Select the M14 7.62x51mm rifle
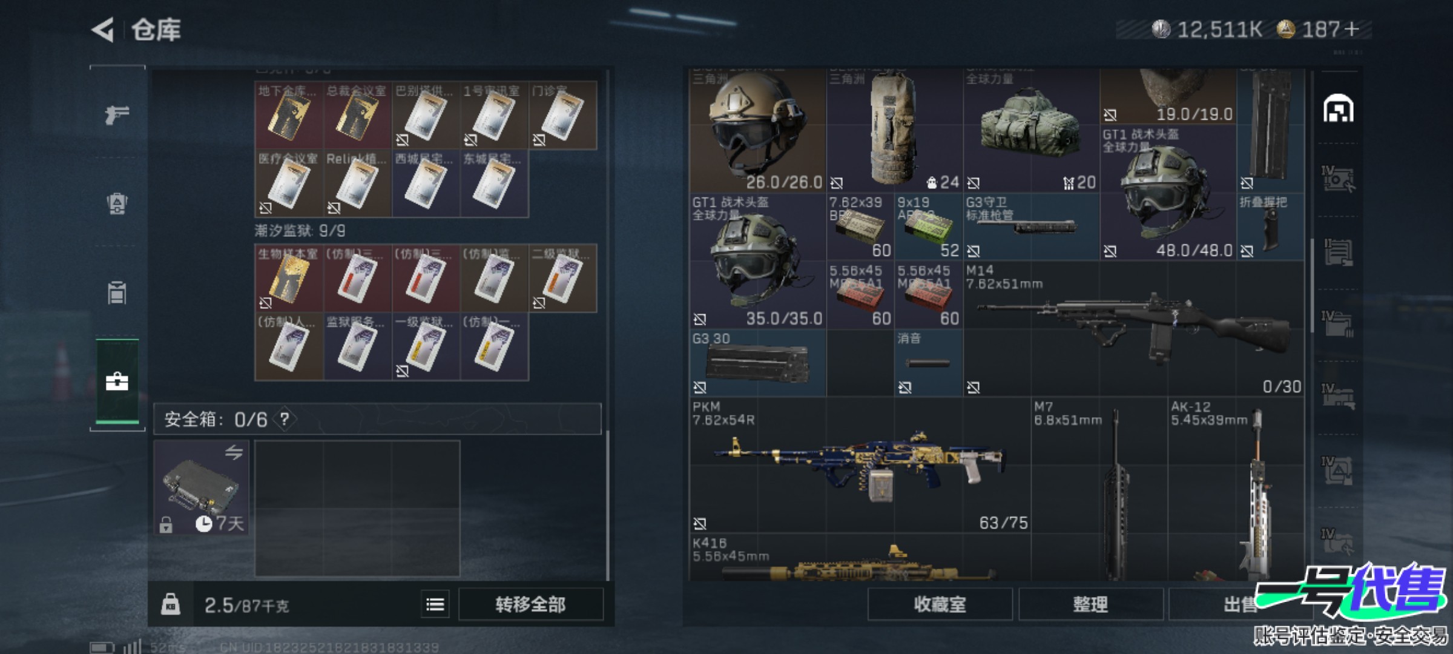This screenshot has width=1453, height=654. point(1133,329)
